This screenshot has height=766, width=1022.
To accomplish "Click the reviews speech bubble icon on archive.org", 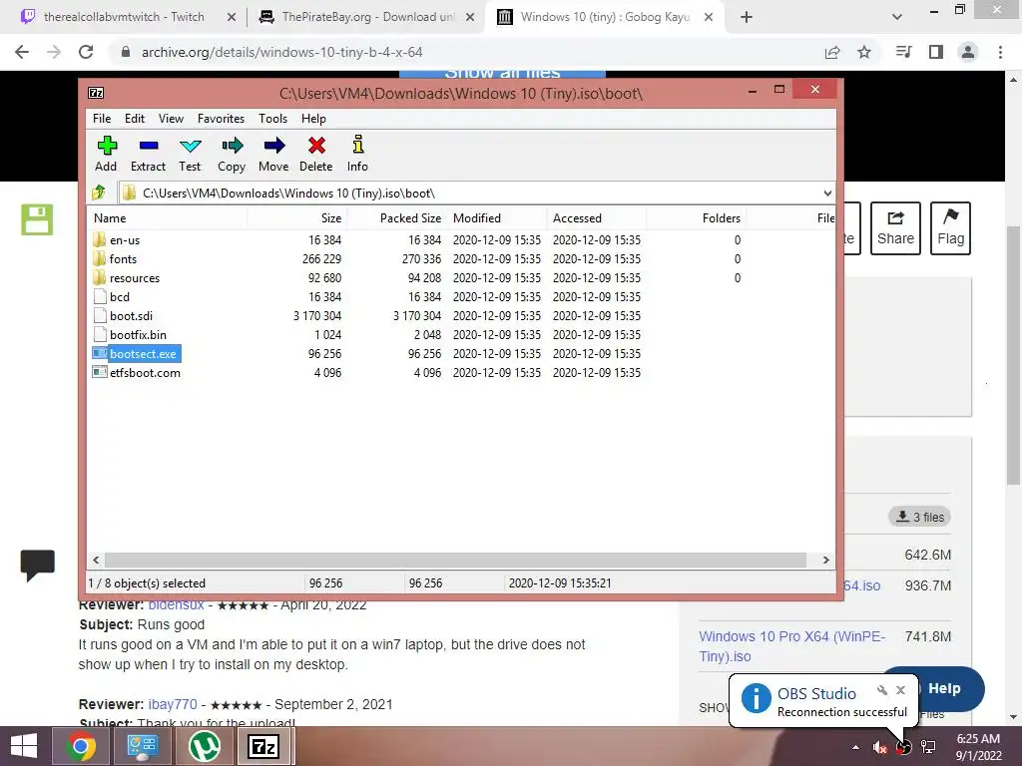I will [37, 566].
